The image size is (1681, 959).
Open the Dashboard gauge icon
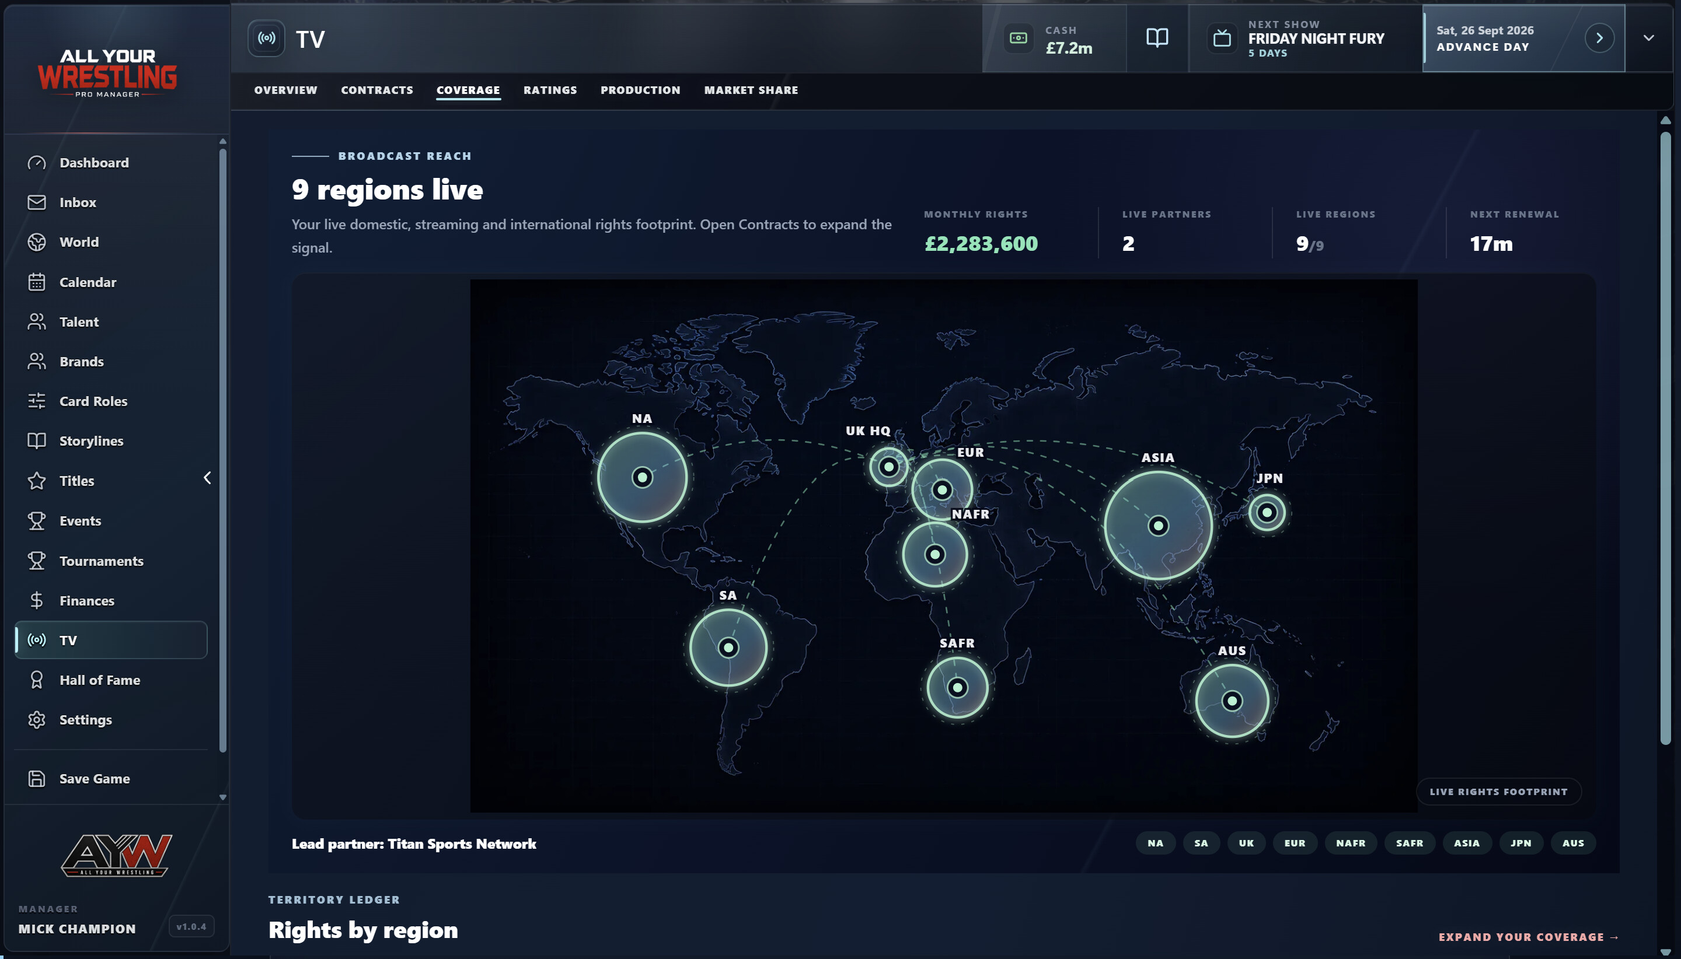(37, 163)
